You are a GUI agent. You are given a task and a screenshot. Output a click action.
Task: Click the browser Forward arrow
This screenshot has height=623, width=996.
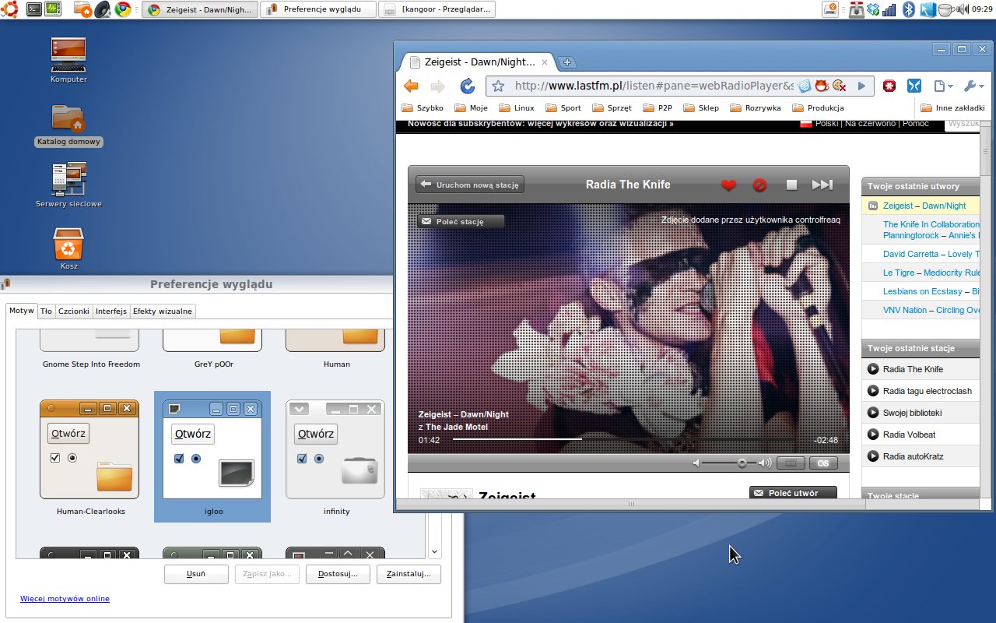[438, 86]
